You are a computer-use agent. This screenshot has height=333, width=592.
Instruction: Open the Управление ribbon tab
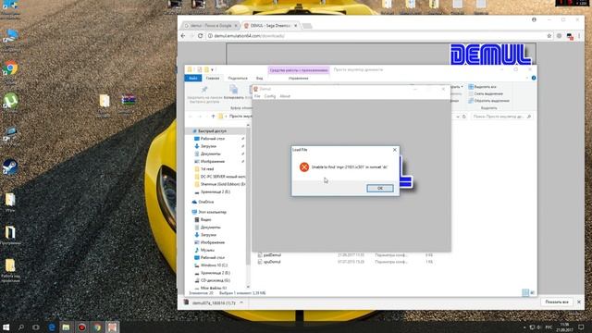pos(298,78)
